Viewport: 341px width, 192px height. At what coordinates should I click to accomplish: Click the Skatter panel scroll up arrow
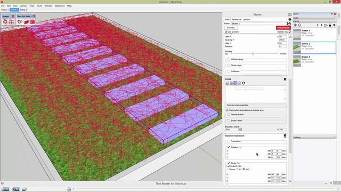coord(290,37)
